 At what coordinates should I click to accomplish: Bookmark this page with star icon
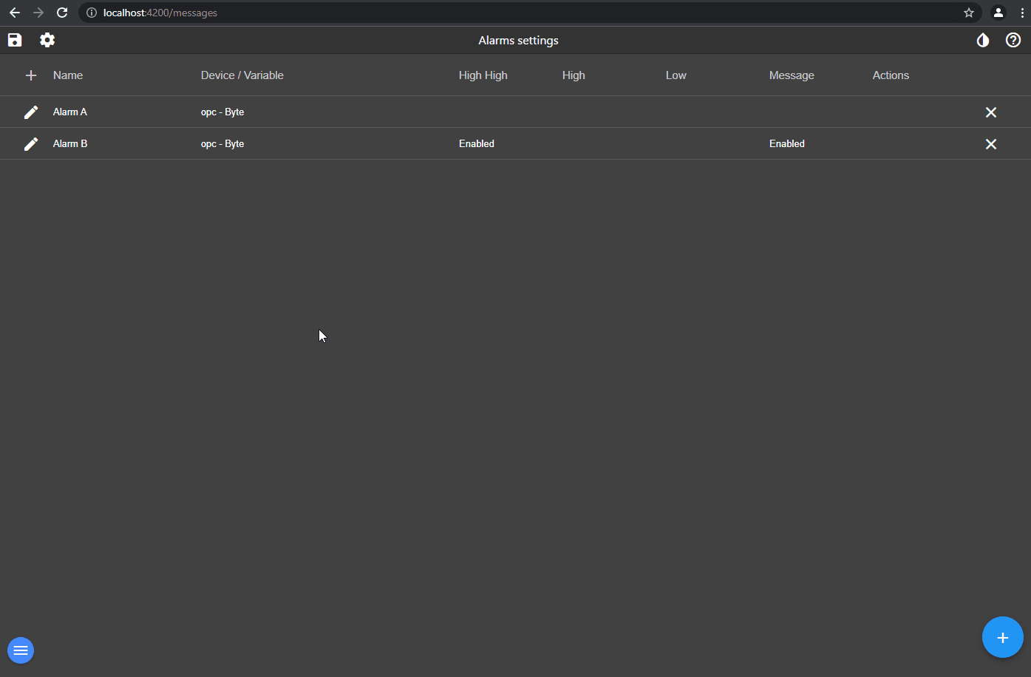click(x=968, y=13)
